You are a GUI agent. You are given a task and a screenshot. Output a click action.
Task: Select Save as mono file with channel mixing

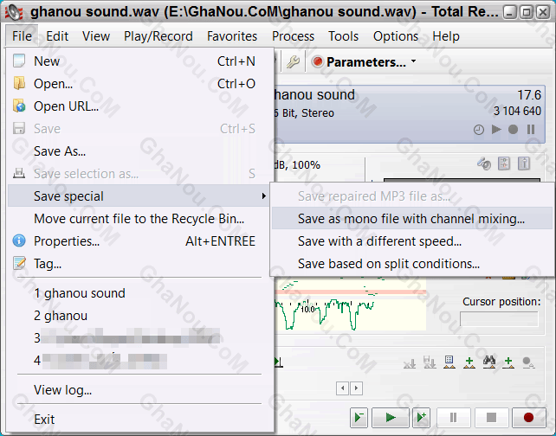pyautogui.click(x=412, y=219)
